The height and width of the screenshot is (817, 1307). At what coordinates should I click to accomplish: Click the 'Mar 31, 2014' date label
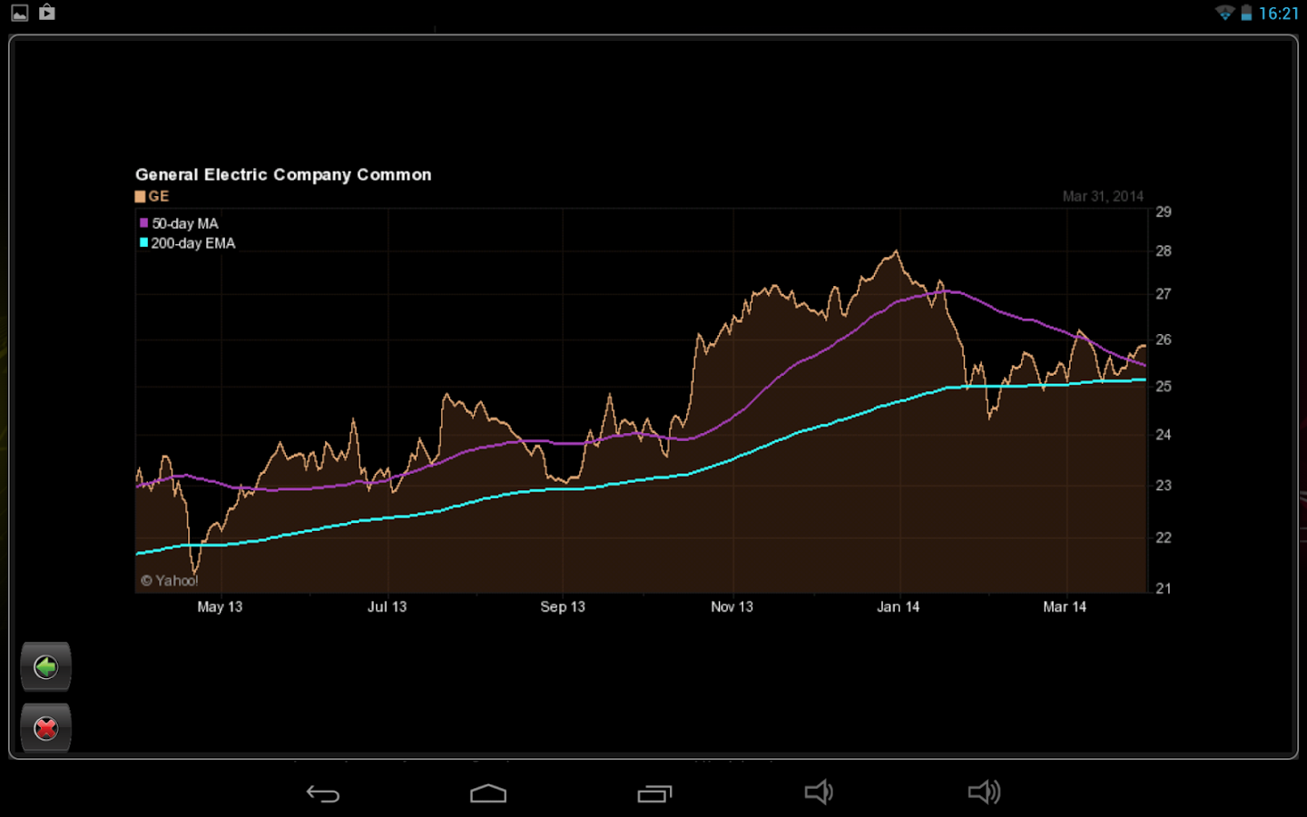(x=1103, y=196)
